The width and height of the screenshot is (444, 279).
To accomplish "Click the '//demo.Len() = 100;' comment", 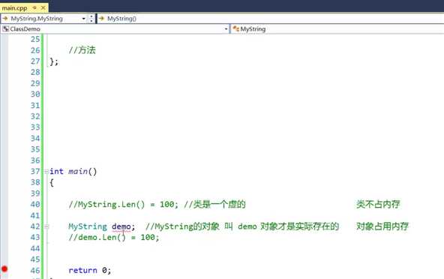I will [x=114, y=237].
